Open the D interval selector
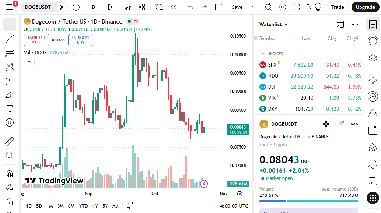The image size is (381, 213). (93, 7)
